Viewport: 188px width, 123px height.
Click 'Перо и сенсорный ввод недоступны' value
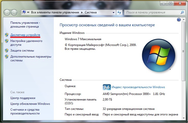[140, 114]
